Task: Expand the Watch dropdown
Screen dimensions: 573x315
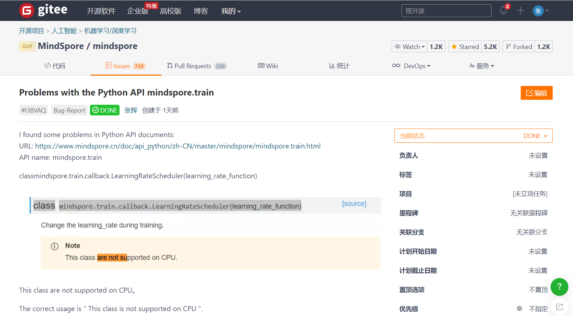Action: (x=409, y=47)
